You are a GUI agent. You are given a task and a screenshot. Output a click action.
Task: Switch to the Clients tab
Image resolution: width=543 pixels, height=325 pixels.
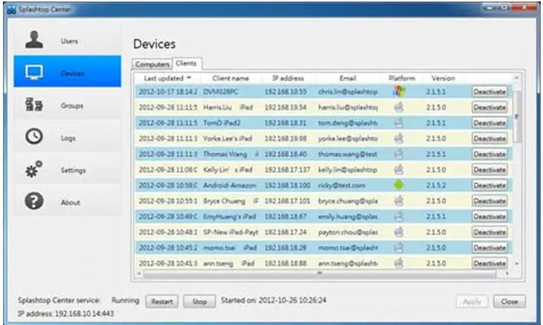(184, 64)
